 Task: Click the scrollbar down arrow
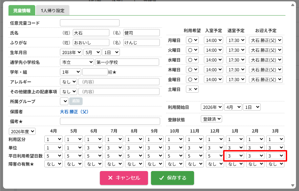click(293, 186)
